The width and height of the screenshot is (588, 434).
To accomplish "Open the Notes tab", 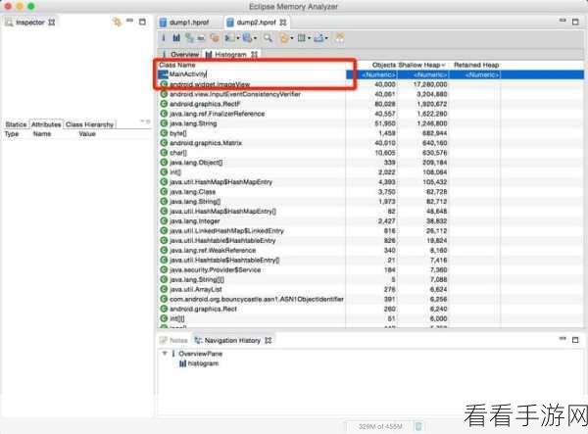I will [x=174, y=340].
